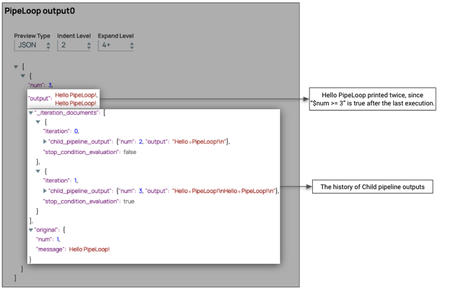The width and height of the screenshot is (463, 289).
Task: Open the Preview Type JSON dropdown
Action: 33,45
